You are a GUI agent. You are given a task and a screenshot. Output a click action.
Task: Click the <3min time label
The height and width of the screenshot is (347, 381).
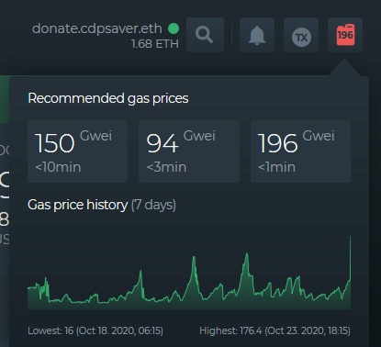point(166,167)
